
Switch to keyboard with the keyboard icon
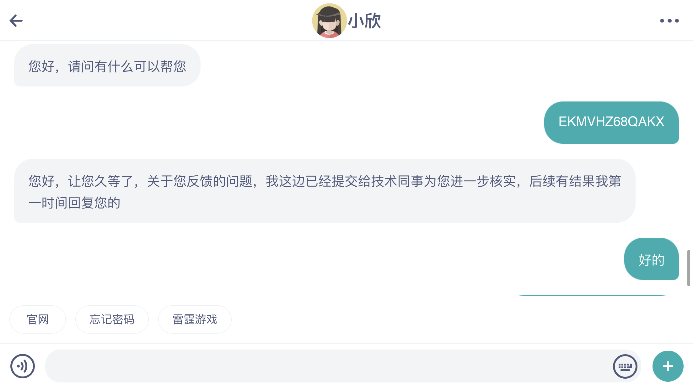click(625, 366)
